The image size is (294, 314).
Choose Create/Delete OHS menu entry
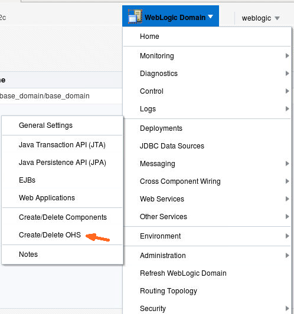pos(50,235)
